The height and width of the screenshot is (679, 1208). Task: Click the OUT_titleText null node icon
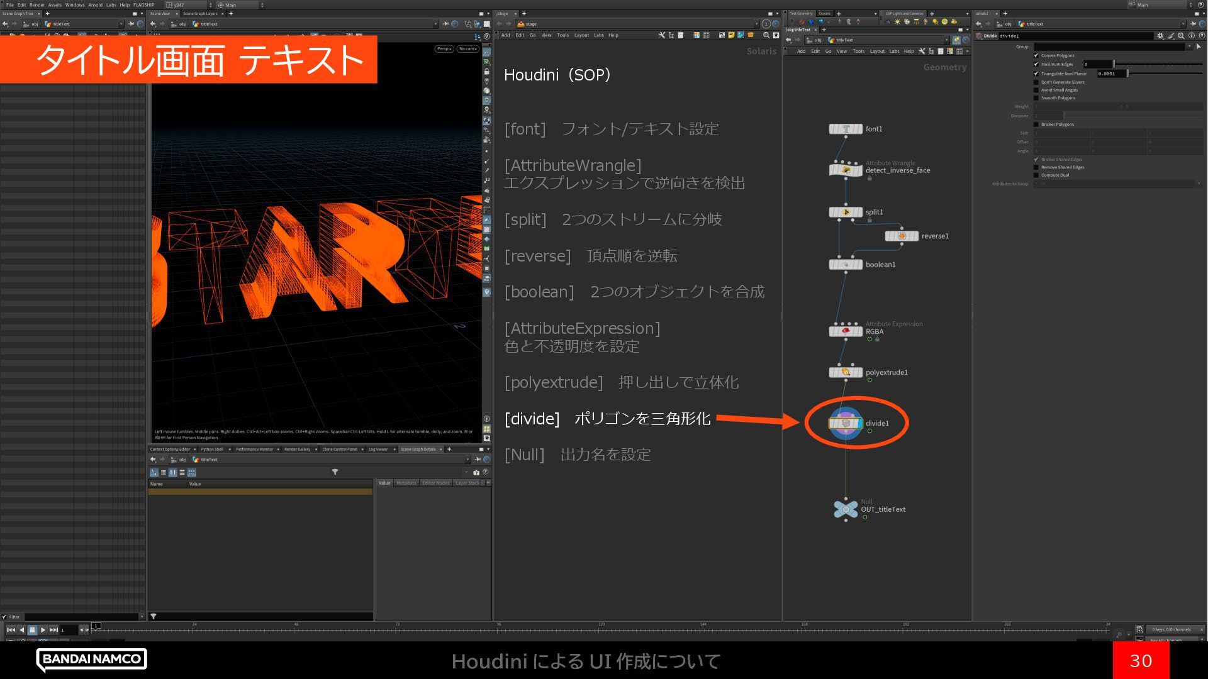click(846, 509)
